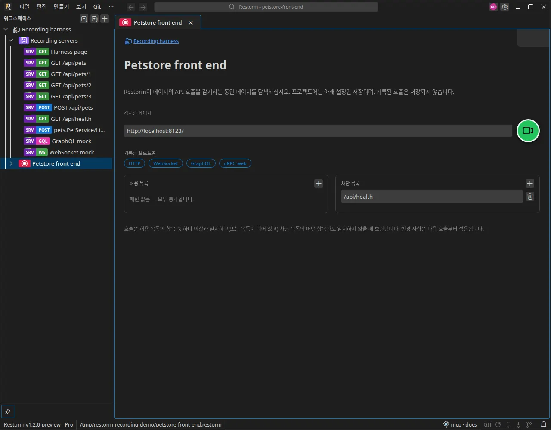Add a pattern to the allow list

pyautogui.click(x=319, y=184)
